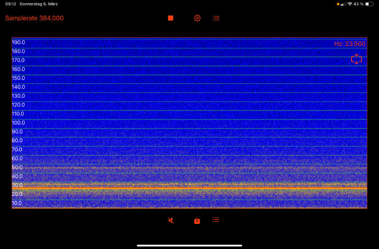Click the 160.0 frequency axis label

coord(18,69)
